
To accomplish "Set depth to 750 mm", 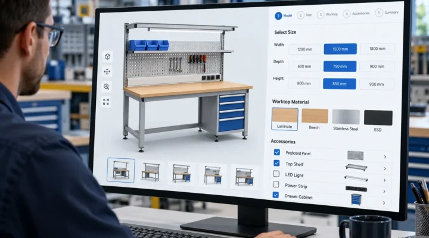I will coord(340,67).
